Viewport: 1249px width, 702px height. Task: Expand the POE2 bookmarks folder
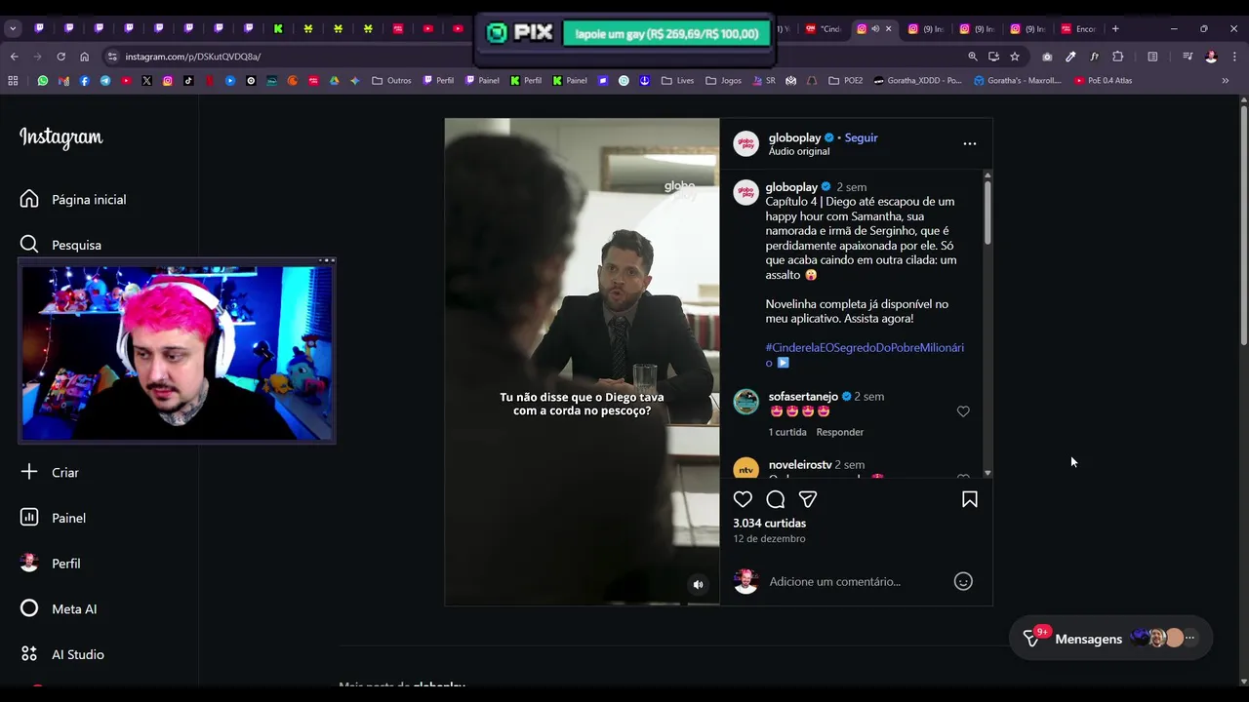pos(845,81)
